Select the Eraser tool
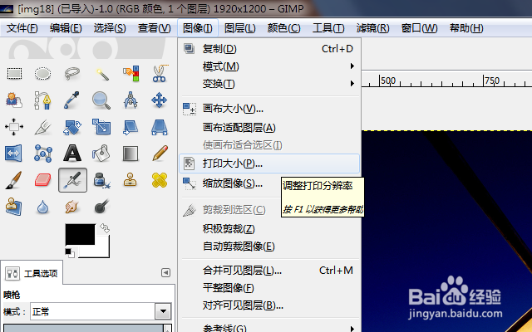The height and width of the screenshot is (332, 532). pos(42,180)
